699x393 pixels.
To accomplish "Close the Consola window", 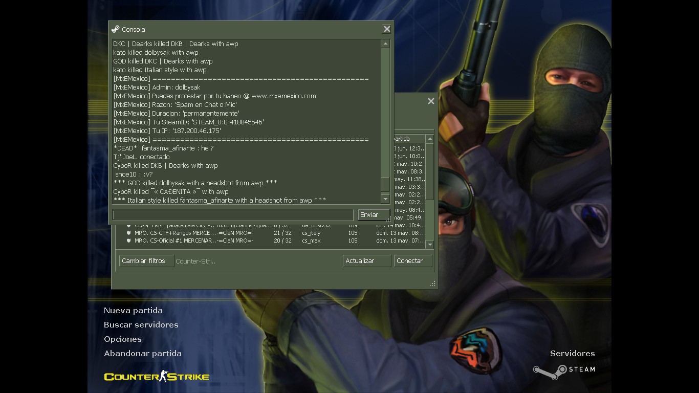I will click(x=387, y=29).
